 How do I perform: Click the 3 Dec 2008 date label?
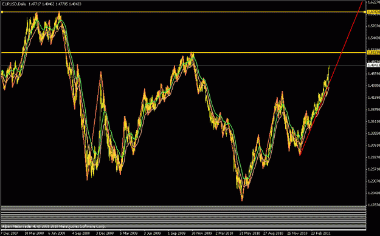105,234
